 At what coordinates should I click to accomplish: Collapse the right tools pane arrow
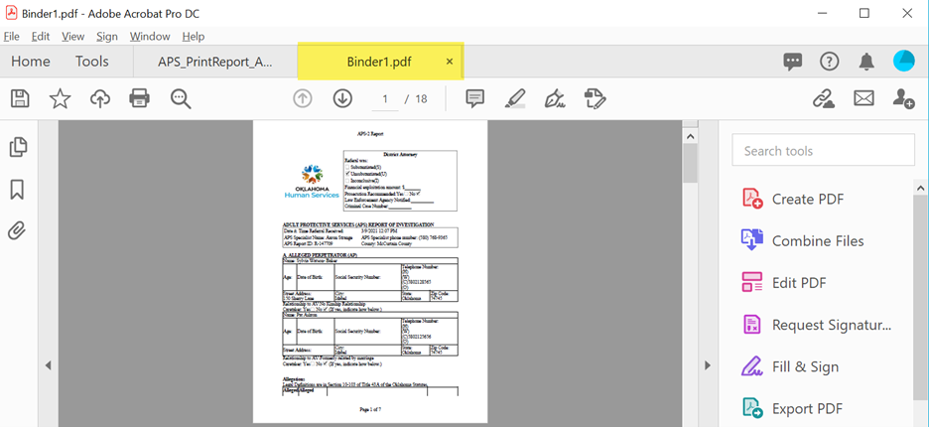(x=707, y=365)
